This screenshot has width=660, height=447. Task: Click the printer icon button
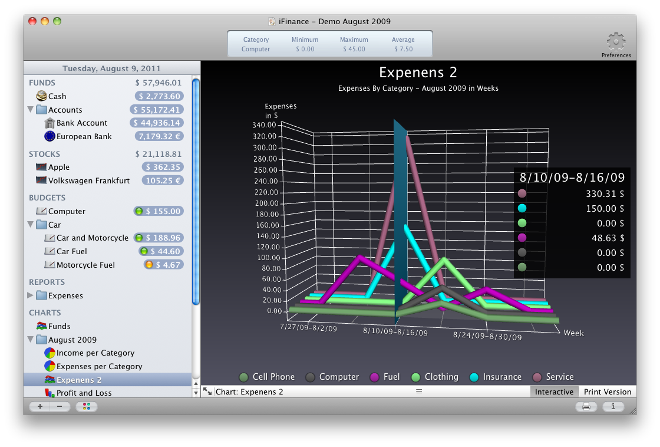click(586, 406)
